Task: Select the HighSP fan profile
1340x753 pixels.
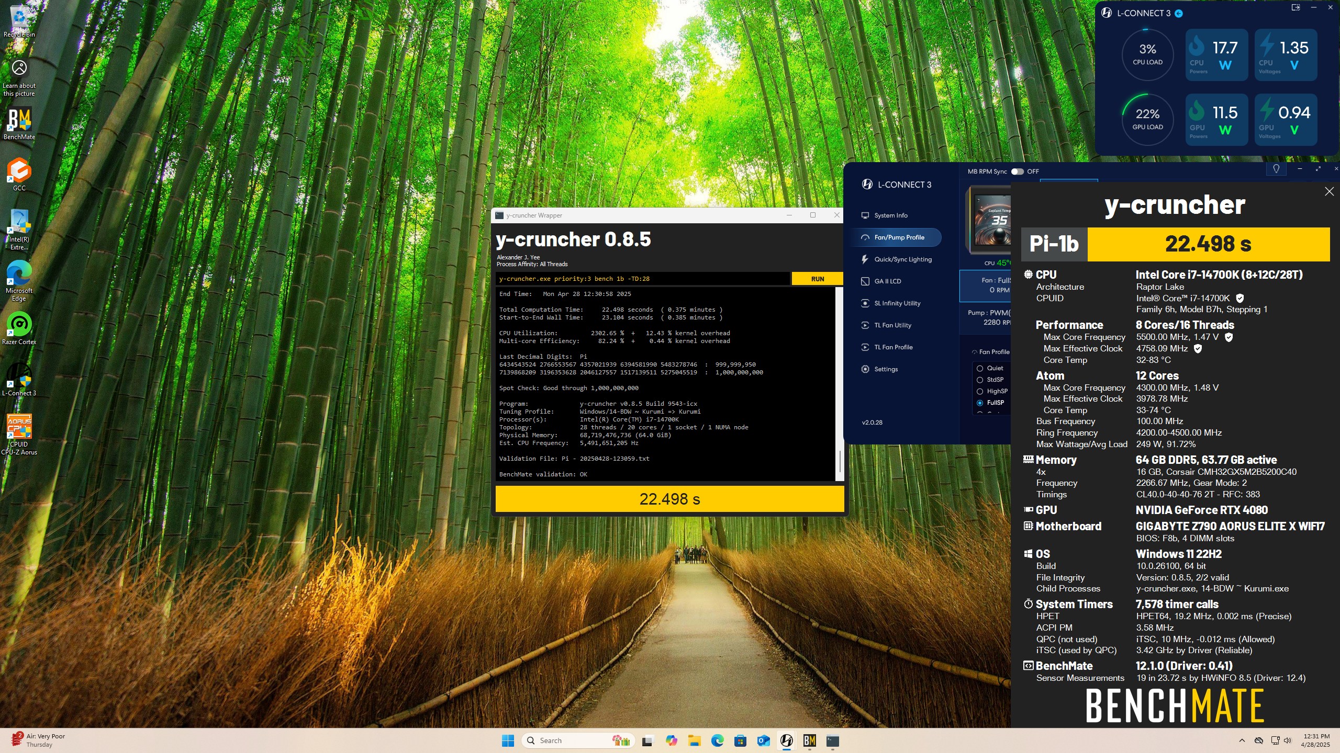Action: pyautogui.click(x=979, y=391)
